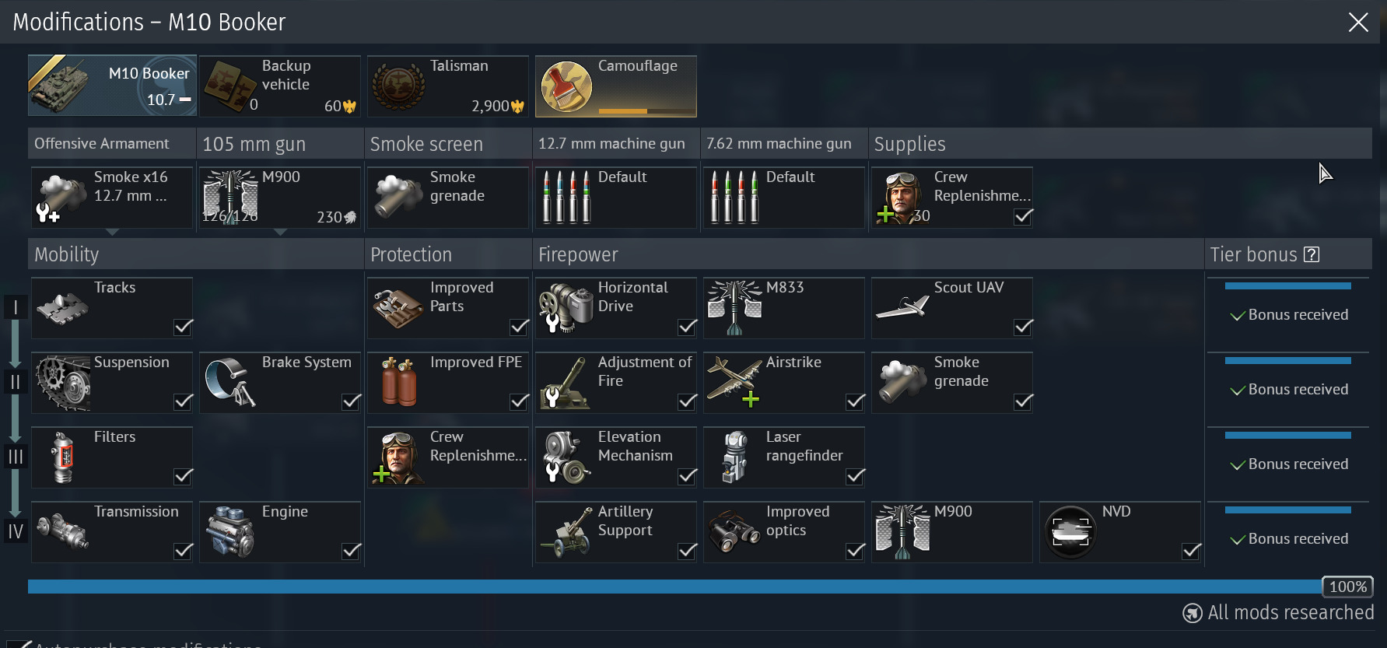The width and height of the screenshot is (1387, 648).
Task: Expand the Smoke x16 armament dropdown arrow
Action: [112, 232]
